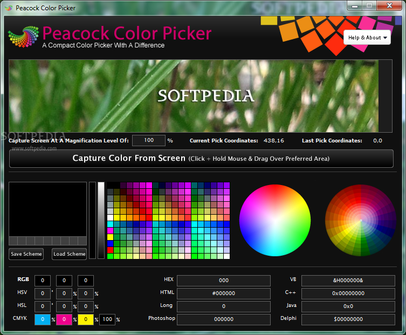
Task: Pick a color from the smooth color wheel
Action: click(275, 220)
